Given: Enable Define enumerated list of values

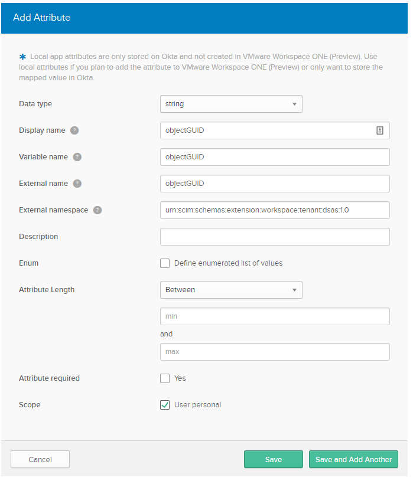Looking at the screenshot, I should click(x=165, y=263).
